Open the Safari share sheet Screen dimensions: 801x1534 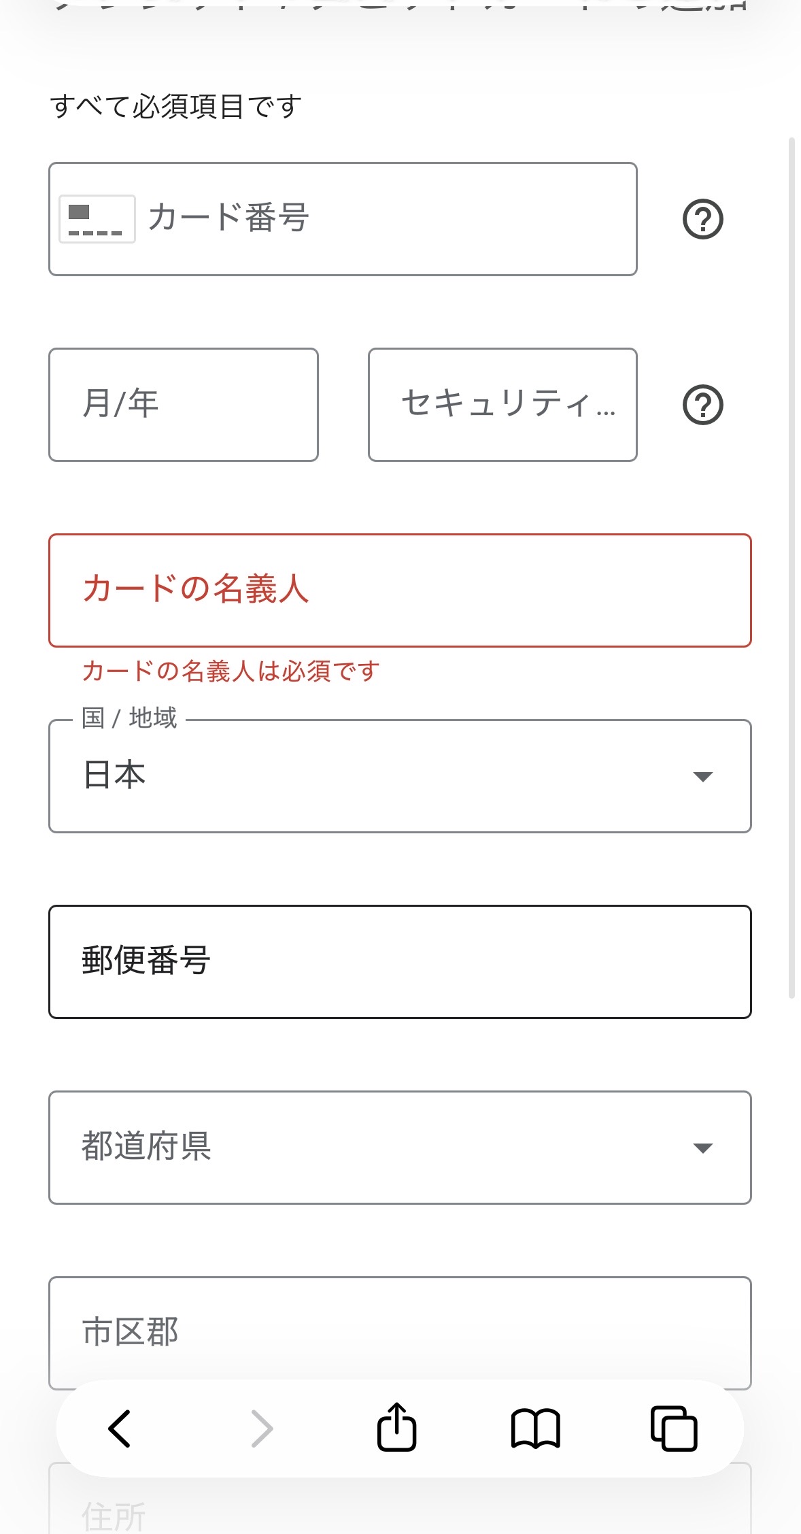click(x=397, y=1427)
